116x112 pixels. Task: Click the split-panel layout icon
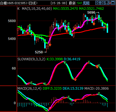[107, 3]
